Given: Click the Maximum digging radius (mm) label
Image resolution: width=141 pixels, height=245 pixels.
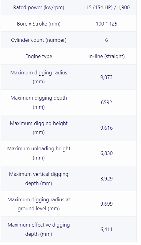Looking at the screenshot, I should tap(39, 77).
